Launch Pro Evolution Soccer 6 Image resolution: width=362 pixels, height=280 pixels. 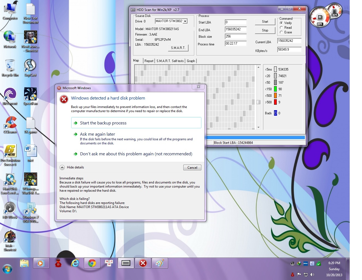tap(10, 155)
